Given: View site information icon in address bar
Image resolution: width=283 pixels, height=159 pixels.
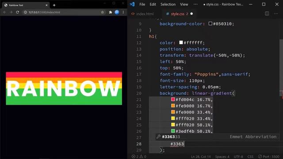Looking at the screenshot, I should point(26,12).
